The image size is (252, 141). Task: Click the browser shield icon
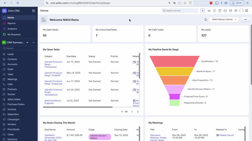coord(191,3)
